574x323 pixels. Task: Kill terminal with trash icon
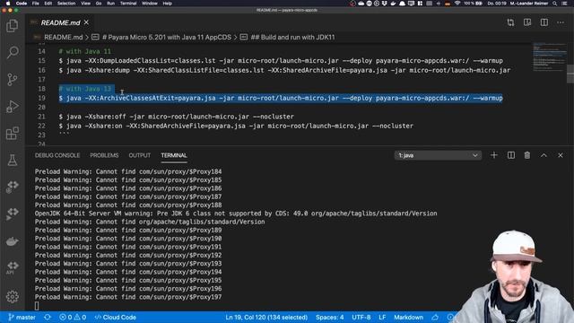click(527, 155)
